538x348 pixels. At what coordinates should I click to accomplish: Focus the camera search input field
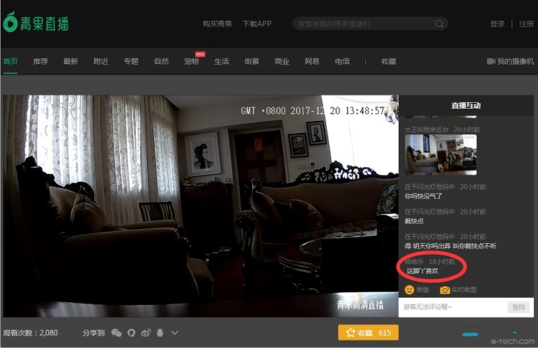click(x=363, y=24)
